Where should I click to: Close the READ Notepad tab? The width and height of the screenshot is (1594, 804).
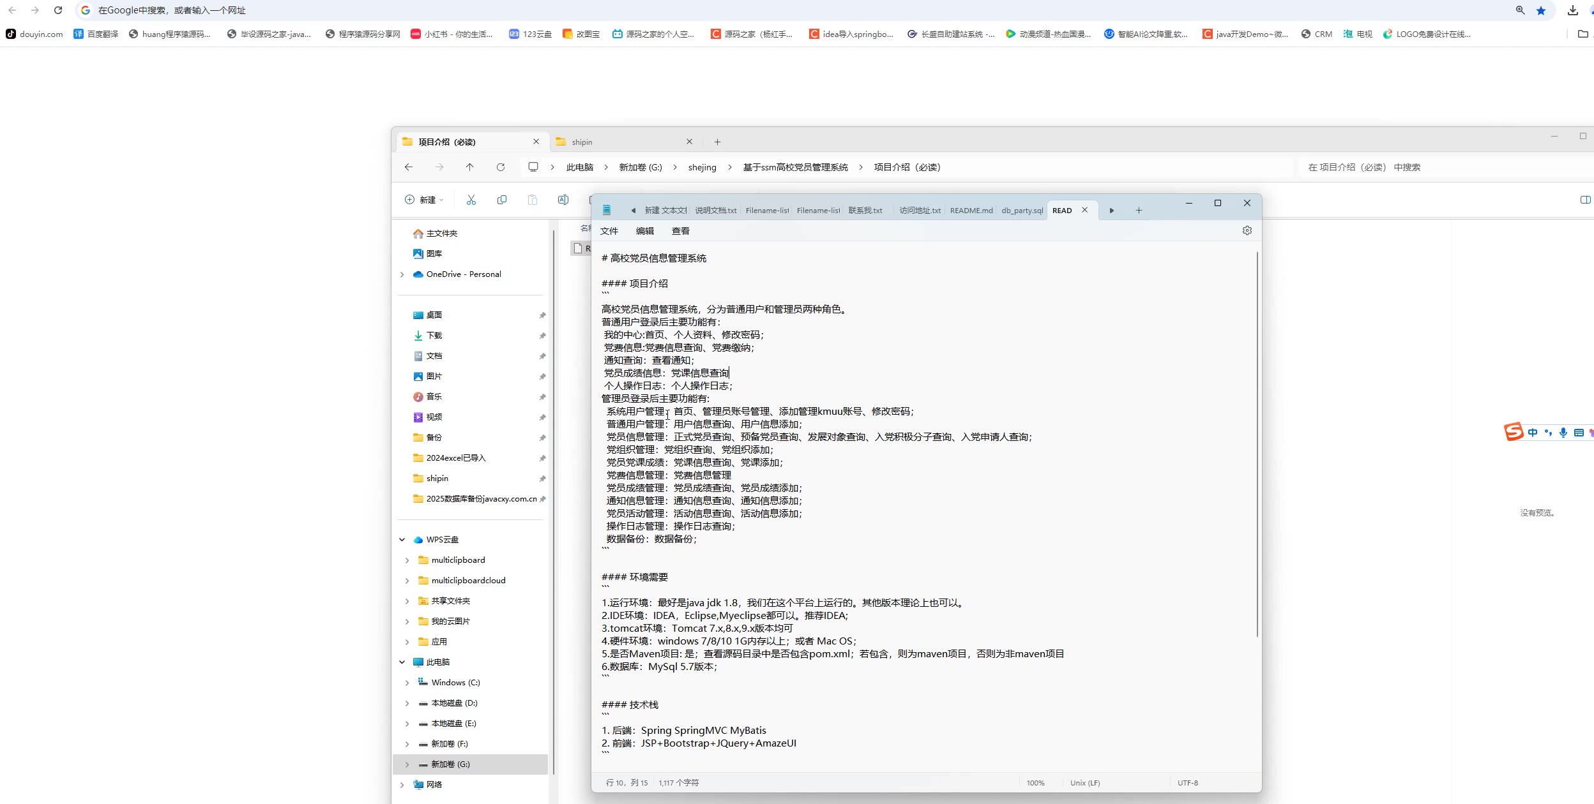tap(1084, 210)
